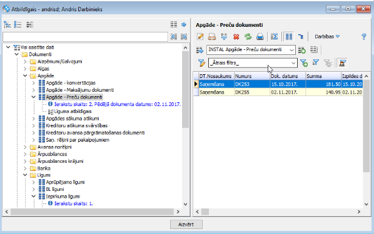Screen dimensions: 374x234
Task: Toggle the grid columns view button
Action: [289, 37]
